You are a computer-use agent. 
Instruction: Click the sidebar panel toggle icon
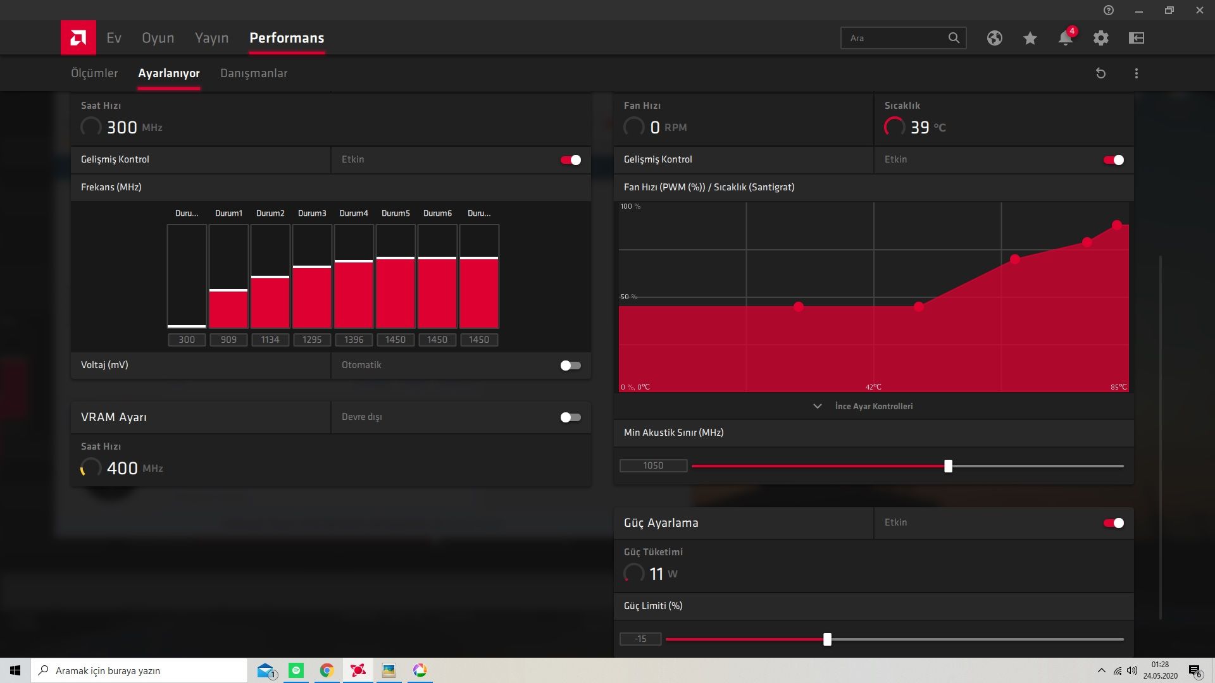(x=1136, y=38)
